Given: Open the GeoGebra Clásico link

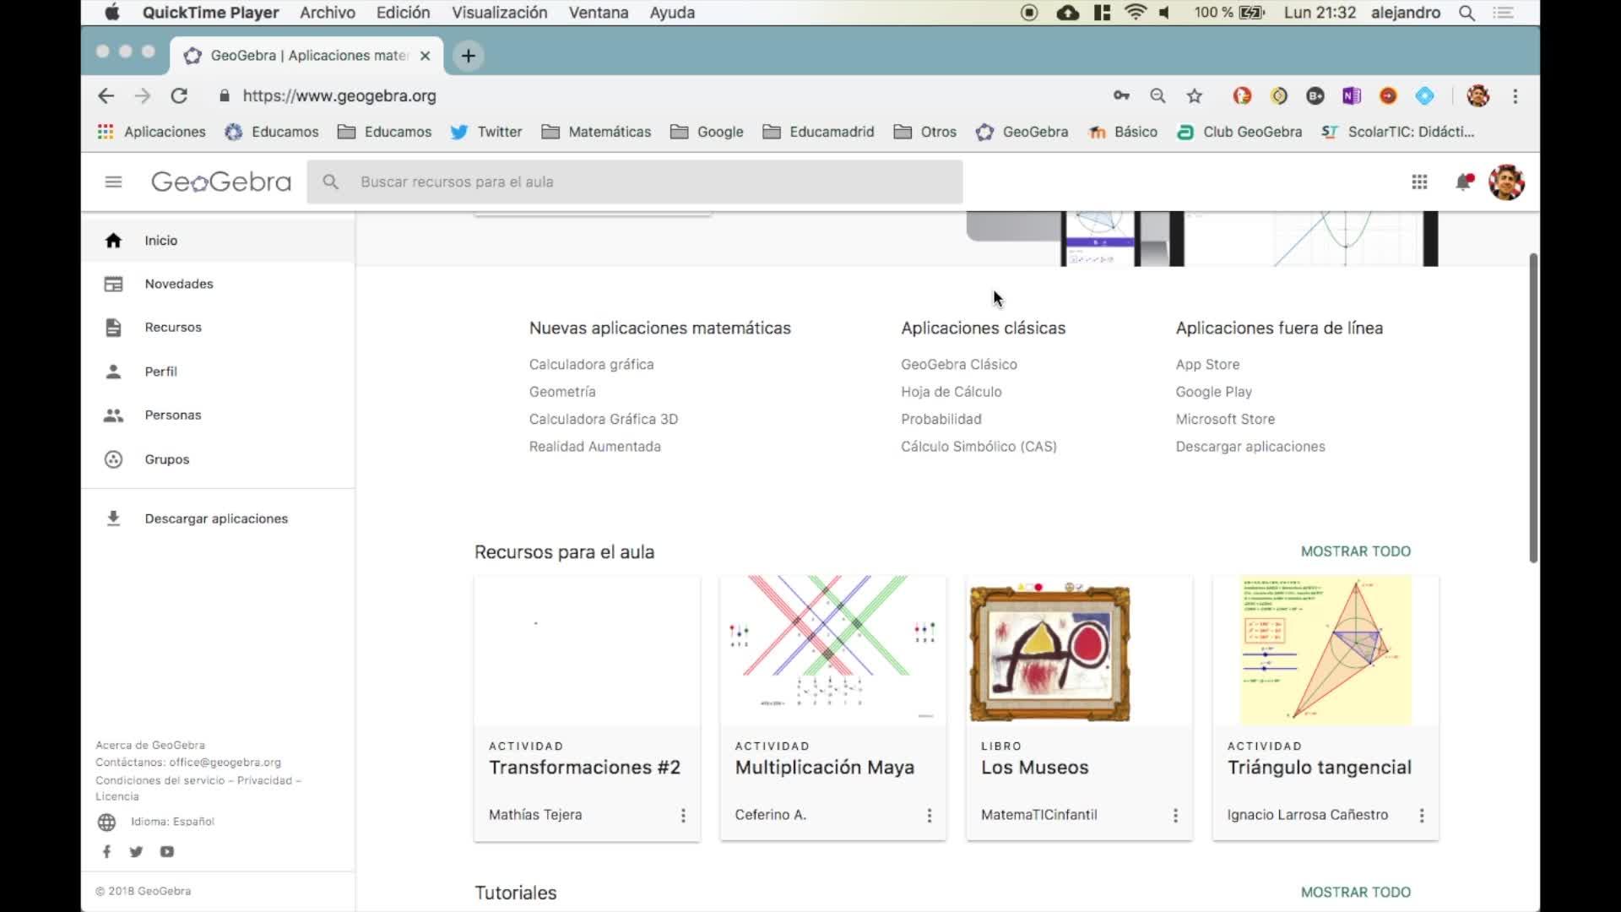Looking at the screenshot, I should [958, 364].
